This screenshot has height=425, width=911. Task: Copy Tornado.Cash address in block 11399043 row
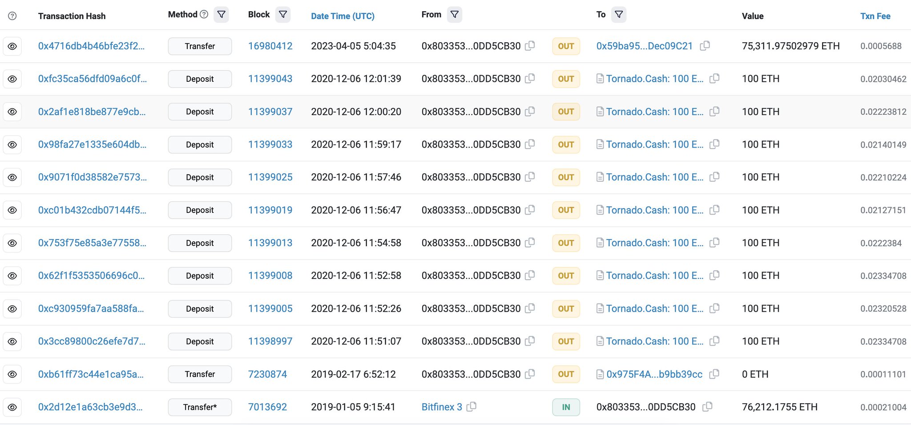coord(714,79)
